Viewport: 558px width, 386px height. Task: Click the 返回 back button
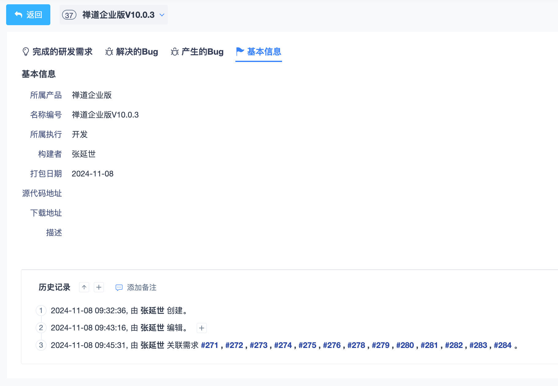(28, 15)
